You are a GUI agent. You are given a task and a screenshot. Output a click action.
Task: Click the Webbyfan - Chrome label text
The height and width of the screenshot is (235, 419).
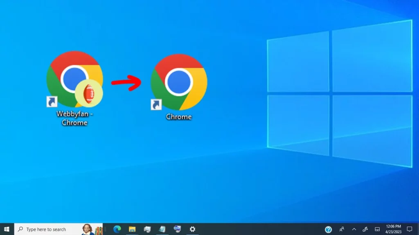pyautogui.click(x=74, y=118)
